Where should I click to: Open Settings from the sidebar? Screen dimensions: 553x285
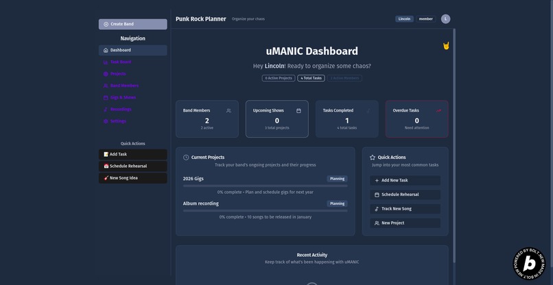pyautogui.click(x=133, y=121)
